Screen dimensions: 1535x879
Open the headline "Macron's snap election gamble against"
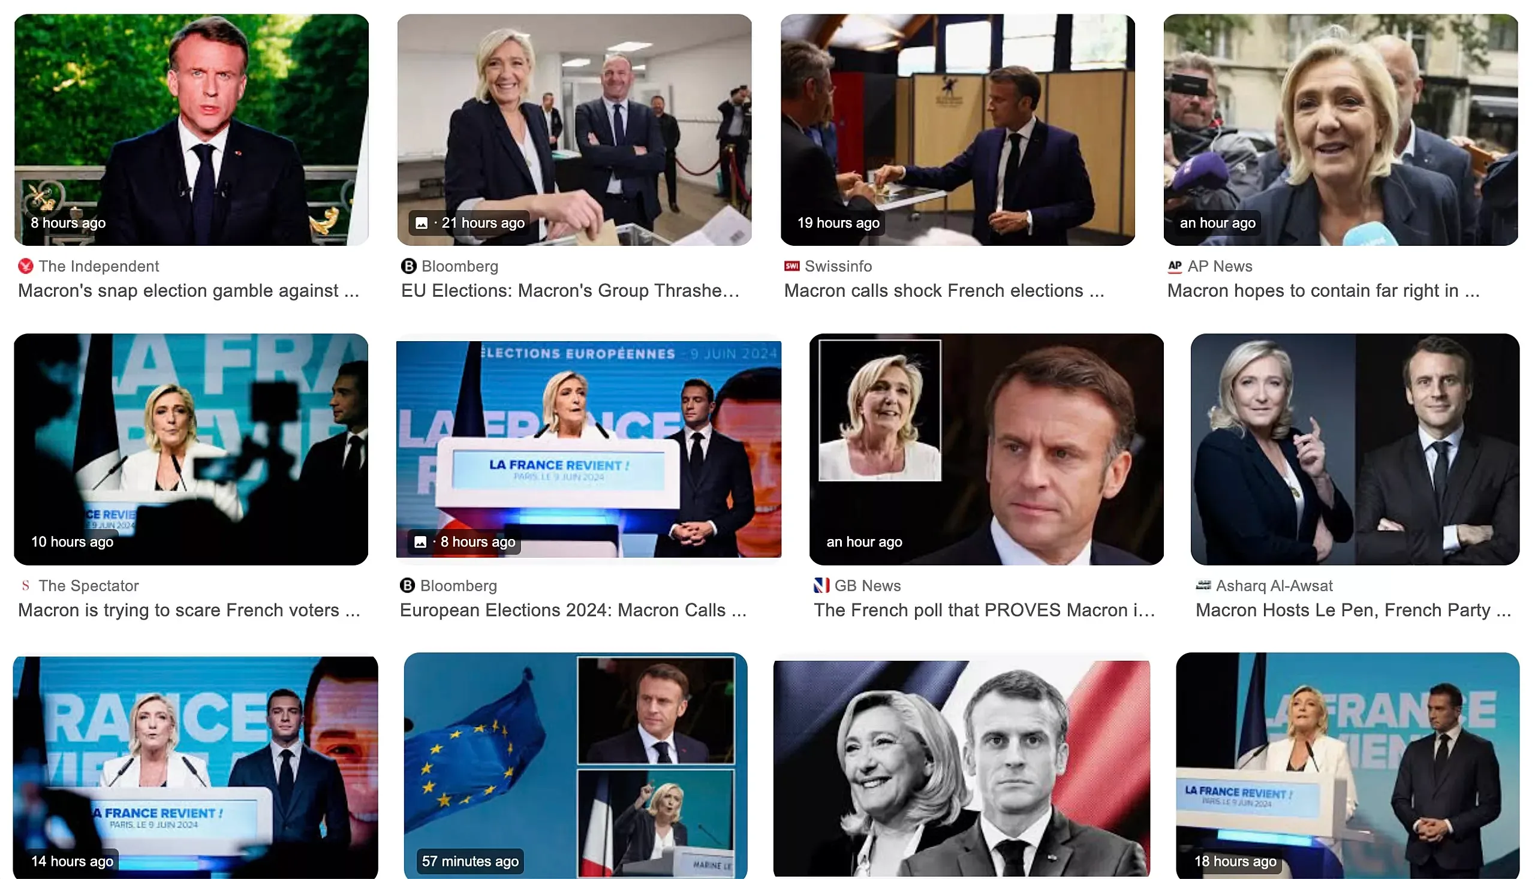coord(188,291)
